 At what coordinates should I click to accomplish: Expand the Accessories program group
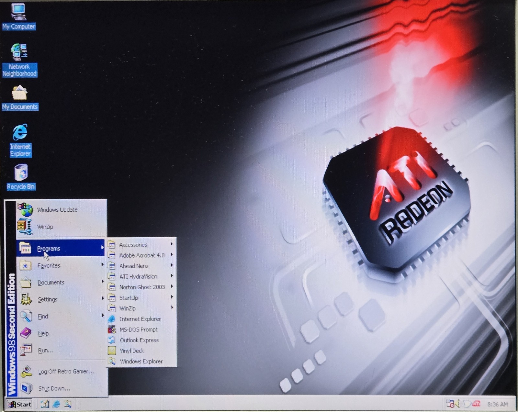[142, 245]
